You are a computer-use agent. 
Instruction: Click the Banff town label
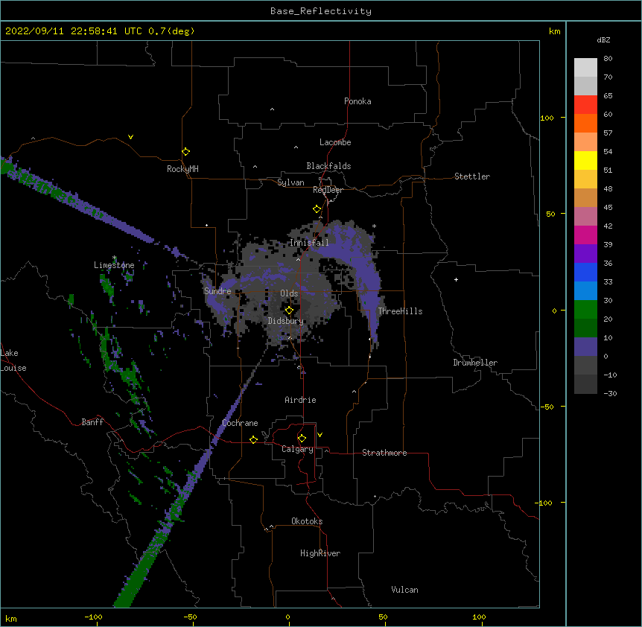[x=92, y=422]
